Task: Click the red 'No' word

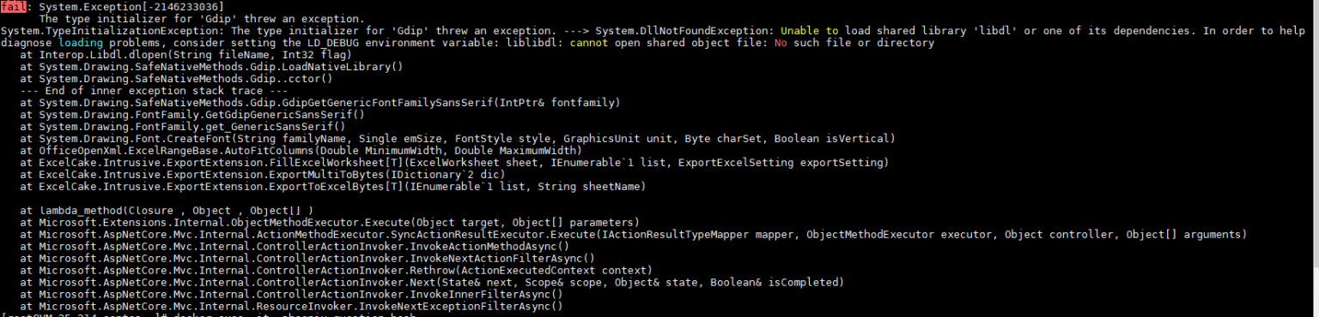Action: [781, 42]
